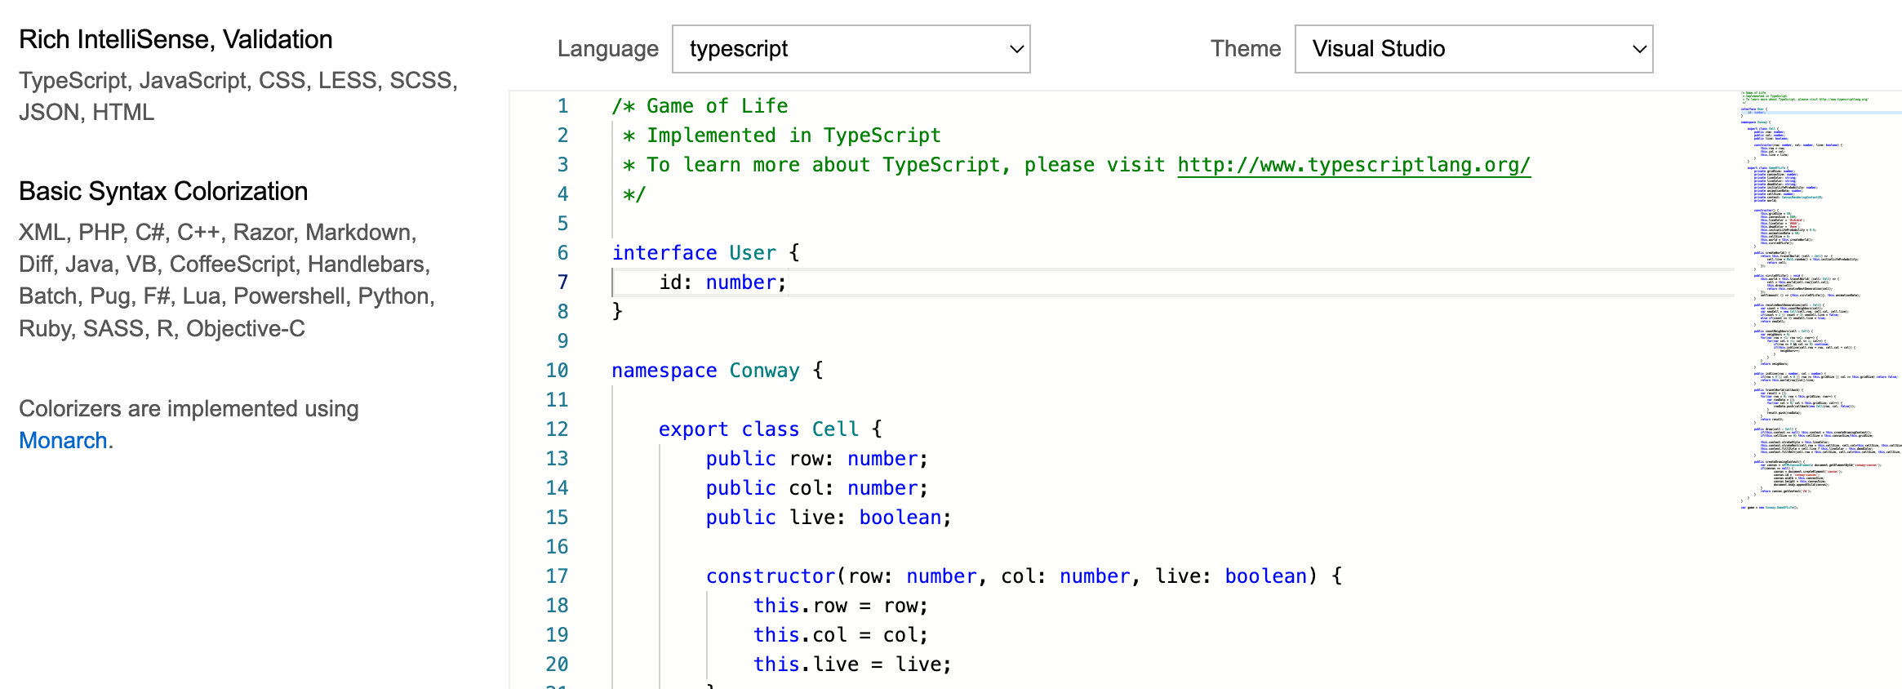Screen dimensions: 1902x689
Task: Click the 'boolean' type on line 15
Action: [900, 518]
